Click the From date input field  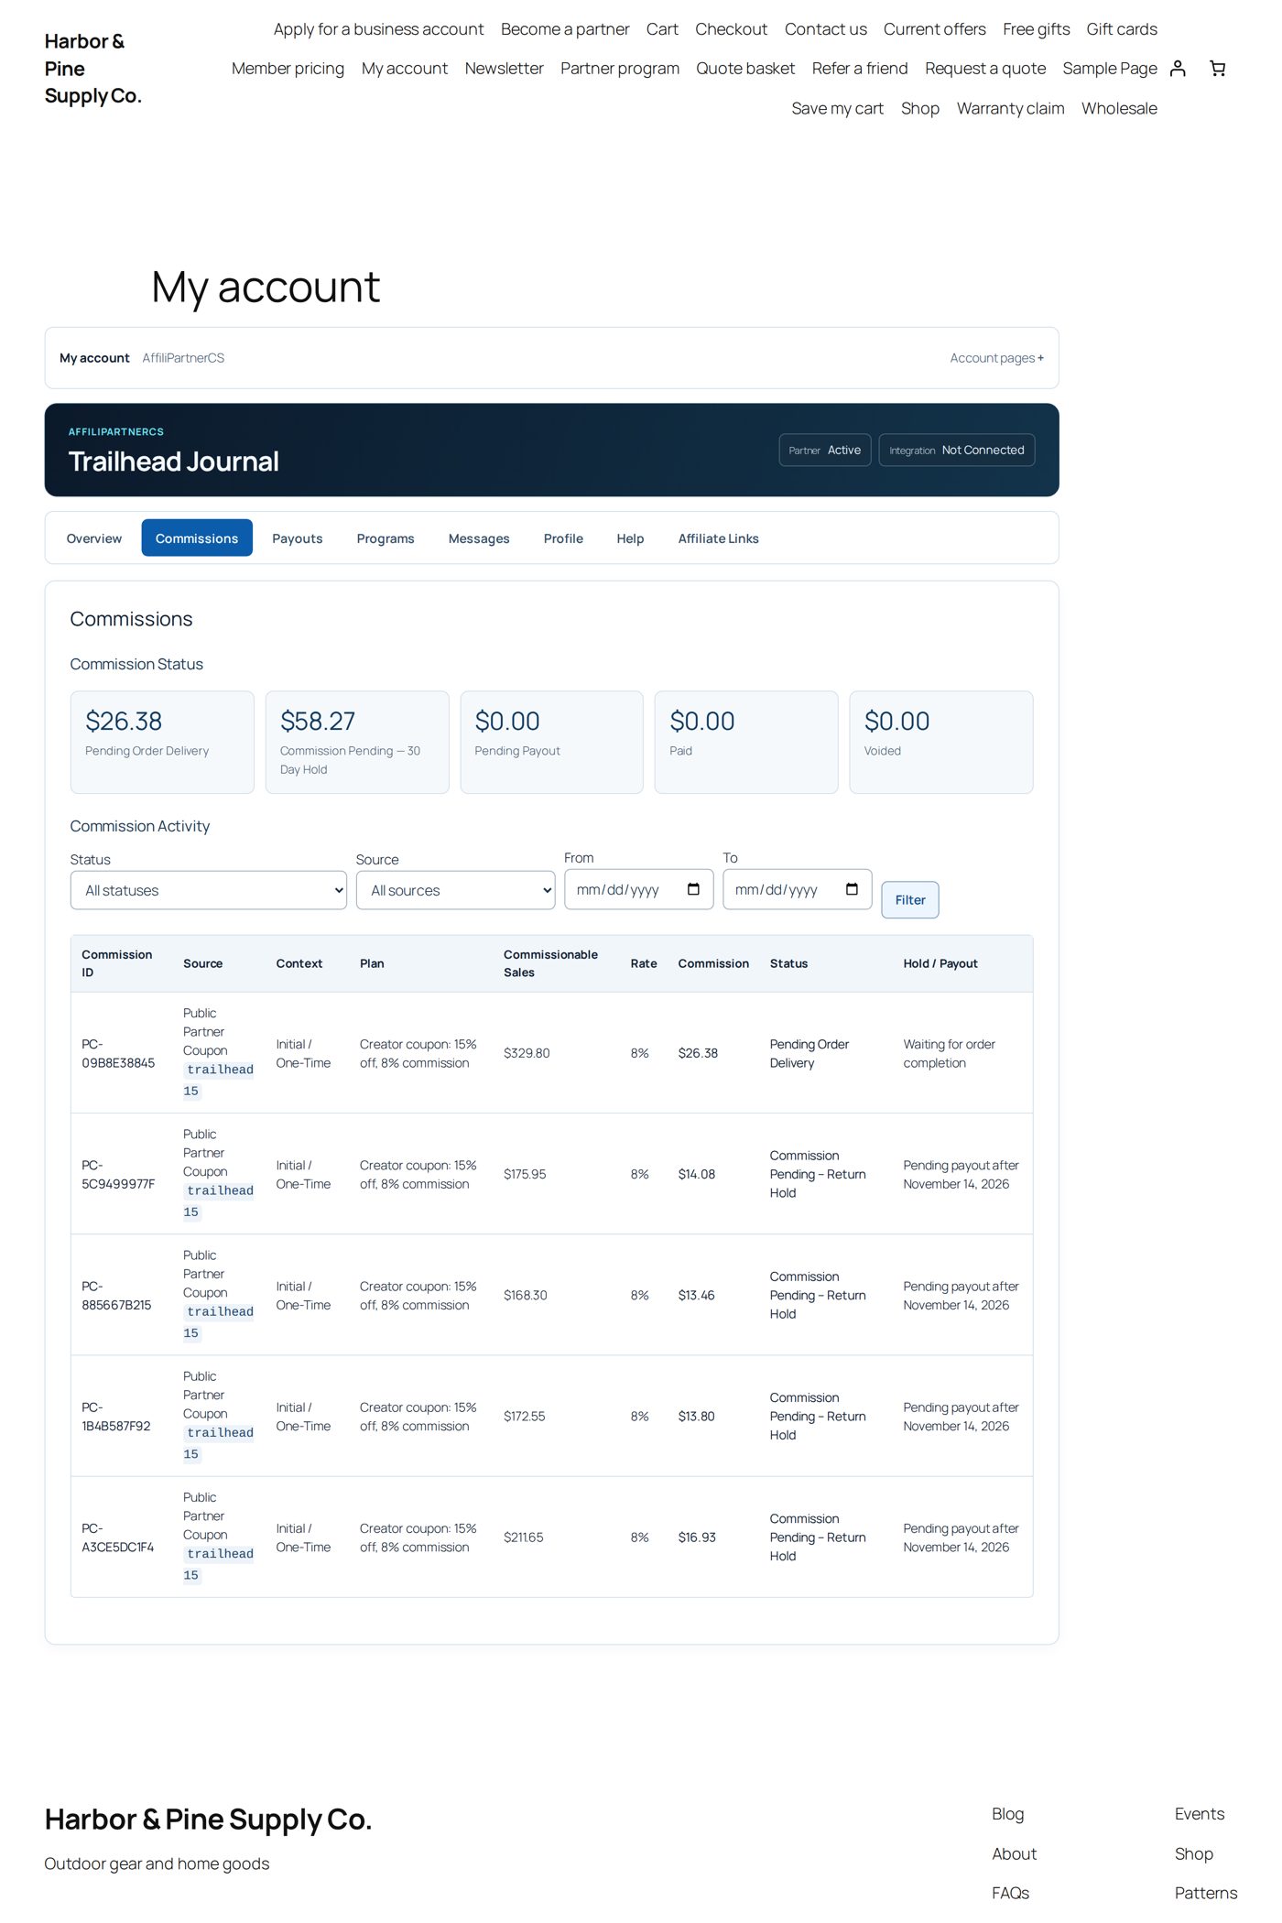[638, 889]
